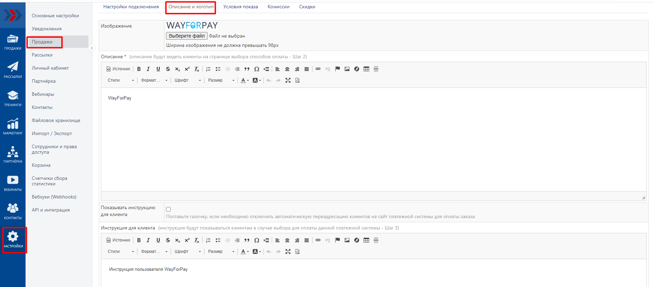
Task: Open Вебхуки (Webhooks) in settings menu
Action: pyautogui.click(x=54, y=197)
